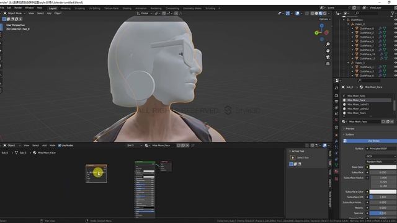Click the camera view icon in viewport
Screen dimensions: 397x223
click(x=328, y=57)
